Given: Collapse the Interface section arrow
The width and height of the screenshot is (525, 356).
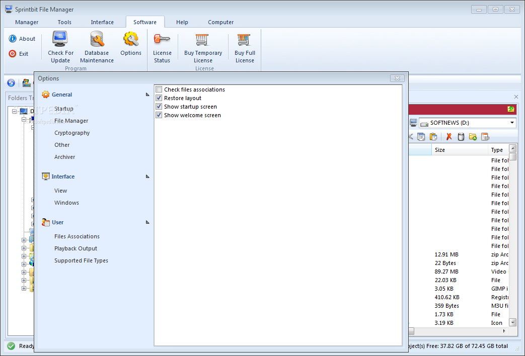Looking at the screenshot, I should (147, 176).
